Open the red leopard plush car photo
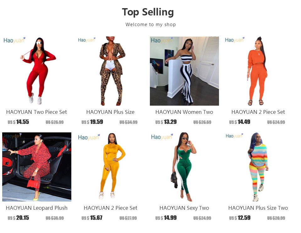Image resolution: width=301 pixels, height=233 pixels. (37, 167)
